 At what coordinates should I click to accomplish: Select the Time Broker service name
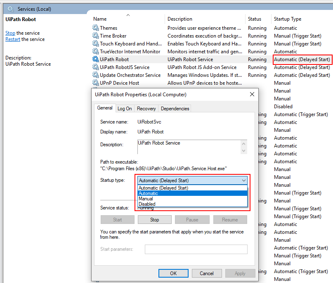coord(113,36)
